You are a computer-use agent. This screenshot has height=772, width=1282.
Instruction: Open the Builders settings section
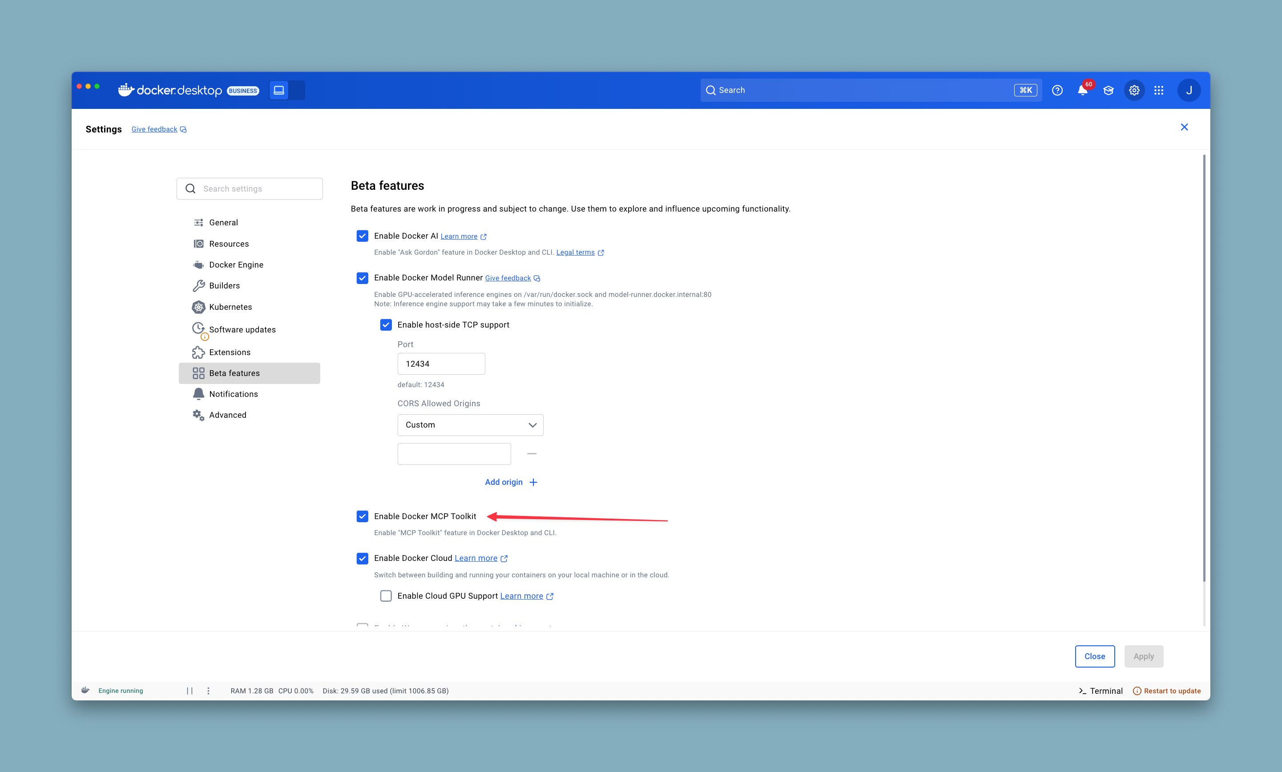(x=225, y=285)
